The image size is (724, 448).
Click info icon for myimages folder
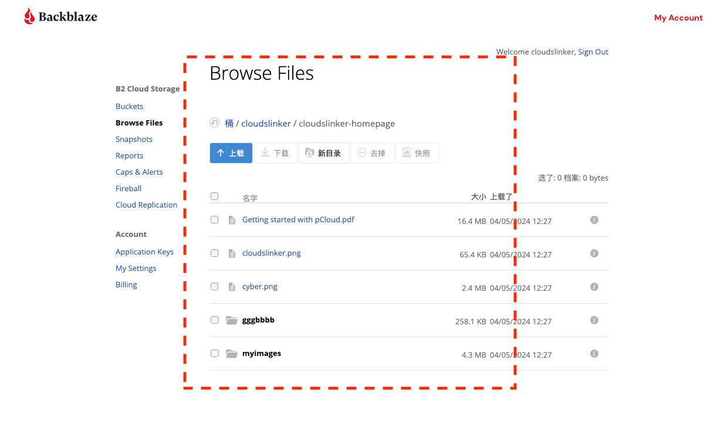594,354
